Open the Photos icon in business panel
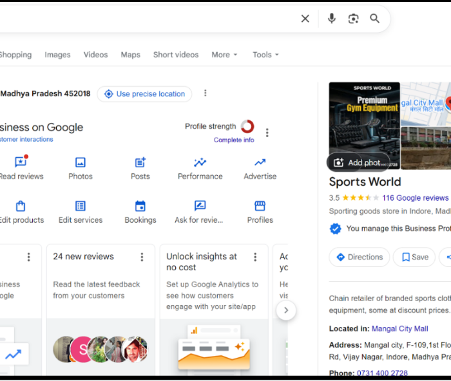The width and height of the screenshot is (451, 381). click(81, 162)
